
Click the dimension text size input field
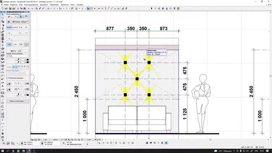[23, 51]
